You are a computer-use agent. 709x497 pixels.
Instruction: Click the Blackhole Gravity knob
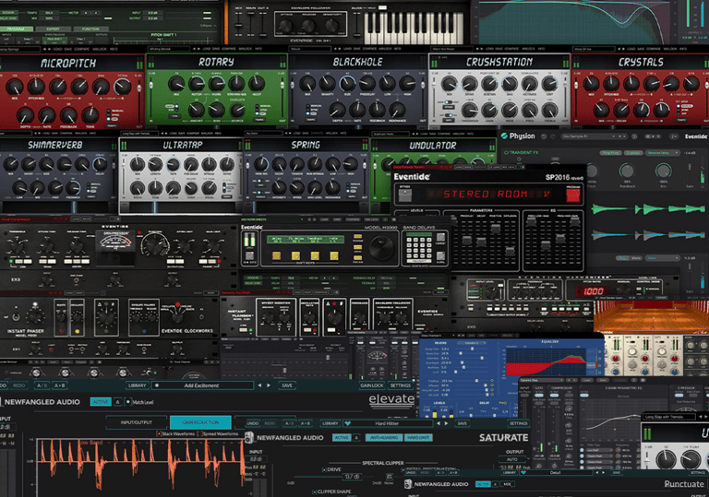(328, 83)
